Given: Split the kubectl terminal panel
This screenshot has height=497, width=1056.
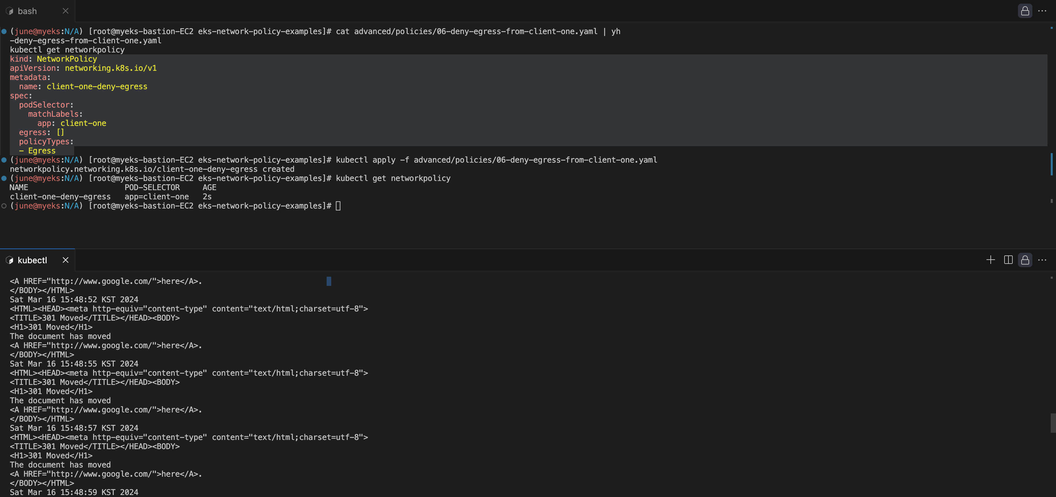Looking at the screenshot, I should click(1008, 260).
